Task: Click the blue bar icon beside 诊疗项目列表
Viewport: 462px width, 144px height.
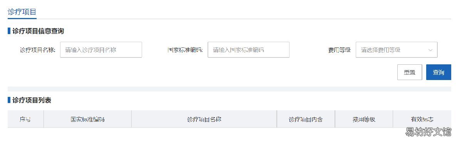Action: [9, 100]
